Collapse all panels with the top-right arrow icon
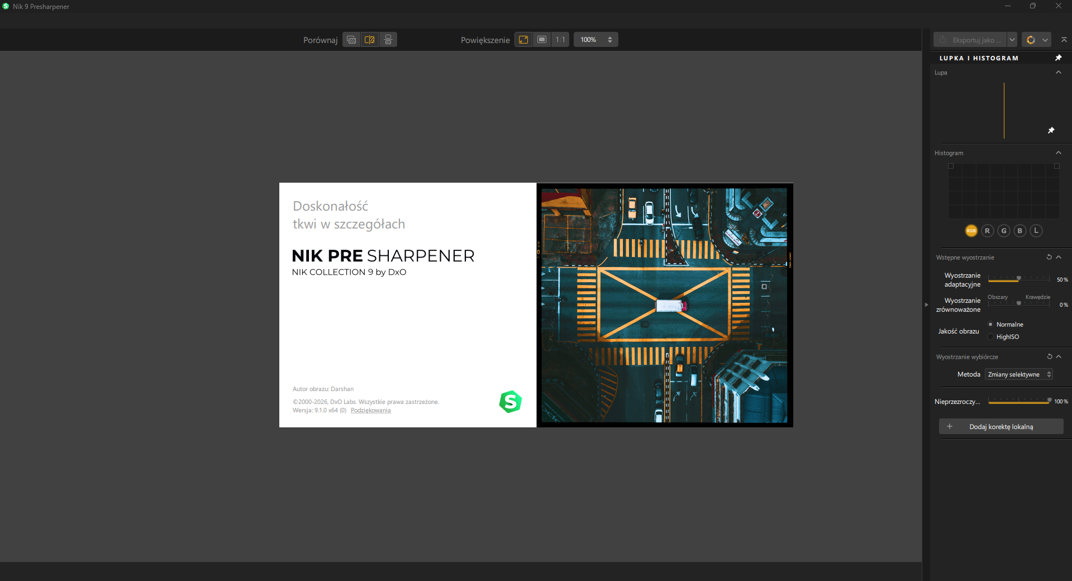The height and width of the screenshot is (581, 1072). coord(1064,40)
